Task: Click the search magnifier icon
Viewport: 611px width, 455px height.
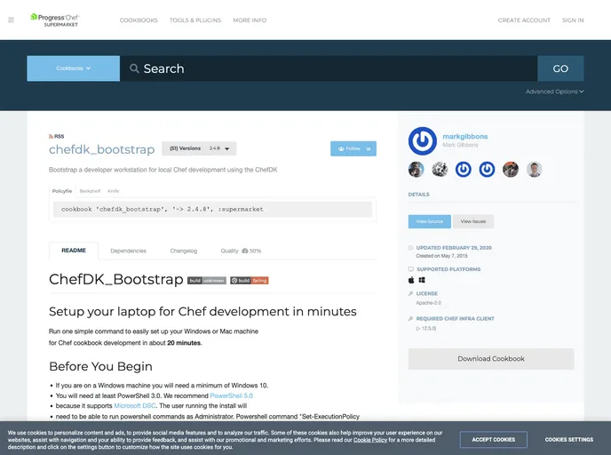Action: tap(134, 68)
